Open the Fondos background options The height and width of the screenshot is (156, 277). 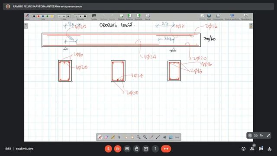point(94,17)
